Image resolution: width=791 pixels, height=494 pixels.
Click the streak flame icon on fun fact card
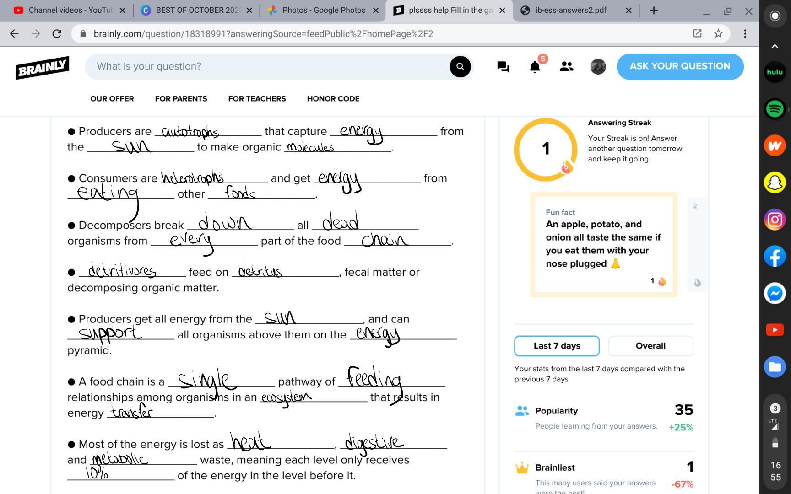[x=662, y=281]
